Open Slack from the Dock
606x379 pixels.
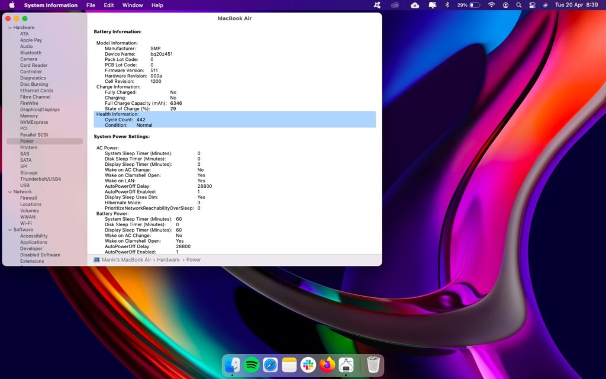coord(308,365)
